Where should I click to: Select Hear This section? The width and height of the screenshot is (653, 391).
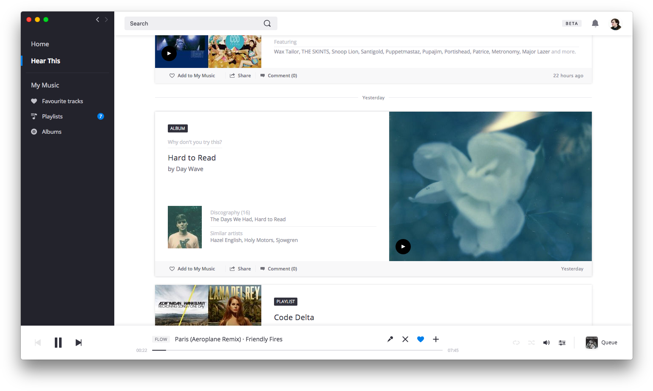[x=45, y=61]
